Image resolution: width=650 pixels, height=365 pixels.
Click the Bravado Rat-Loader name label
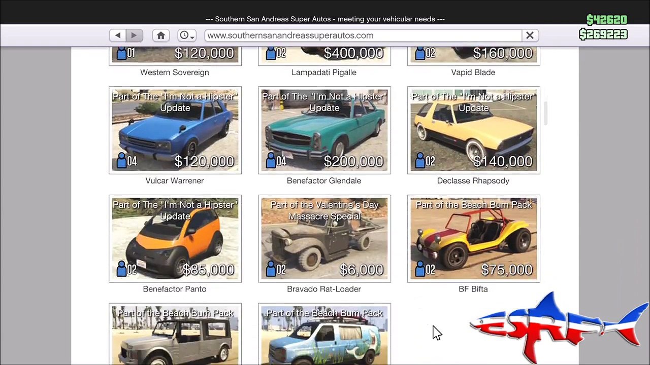324,289
